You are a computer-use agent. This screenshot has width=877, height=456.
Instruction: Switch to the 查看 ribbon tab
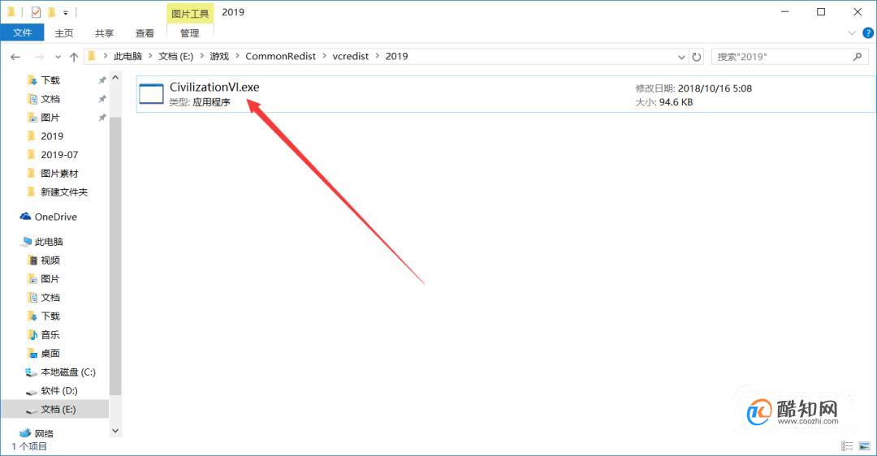click(x=145, y=33)
